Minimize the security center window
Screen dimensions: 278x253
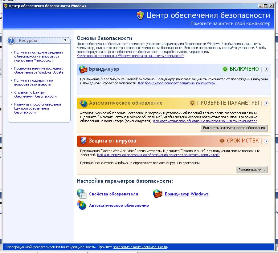tap(260, 6)
